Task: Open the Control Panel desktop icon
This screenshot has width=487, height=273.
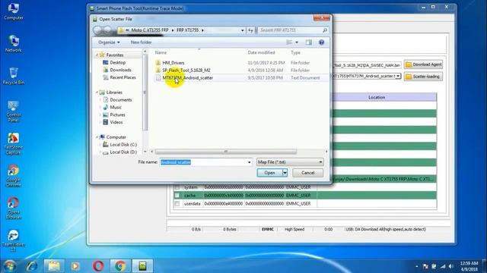Action: click(14, 111)
